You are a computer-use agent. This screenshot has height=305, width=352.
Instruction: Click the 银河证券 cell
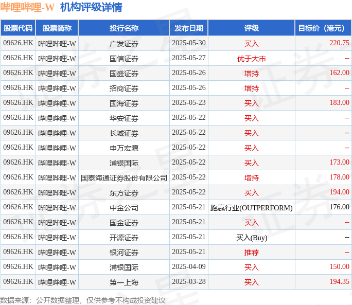(124, 253)
